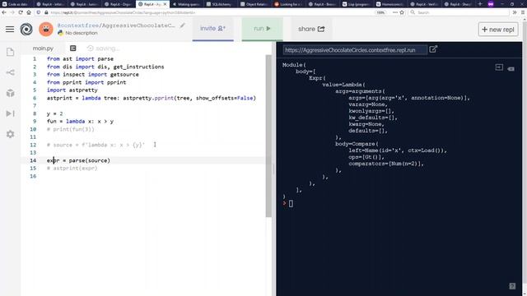Click the console prompt cursor
Image resolution: width=527 pixels, height=296 pixels.
pyautogui.click(x=291, y=203)
